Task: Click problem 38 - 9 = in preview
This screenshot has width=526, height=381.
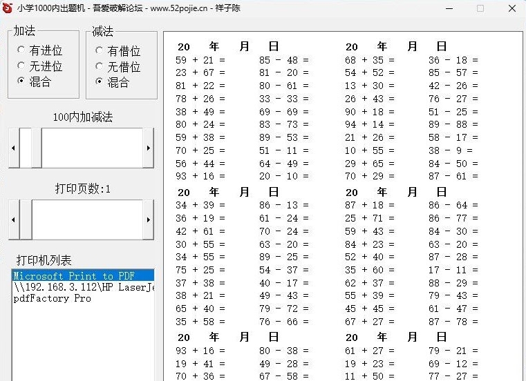Action: pyautogui.click(x=451, y=150)
